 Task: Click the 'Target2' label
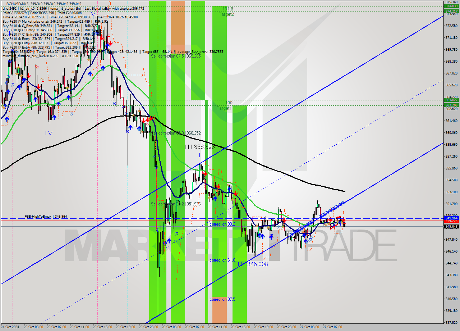coord(226,14)
